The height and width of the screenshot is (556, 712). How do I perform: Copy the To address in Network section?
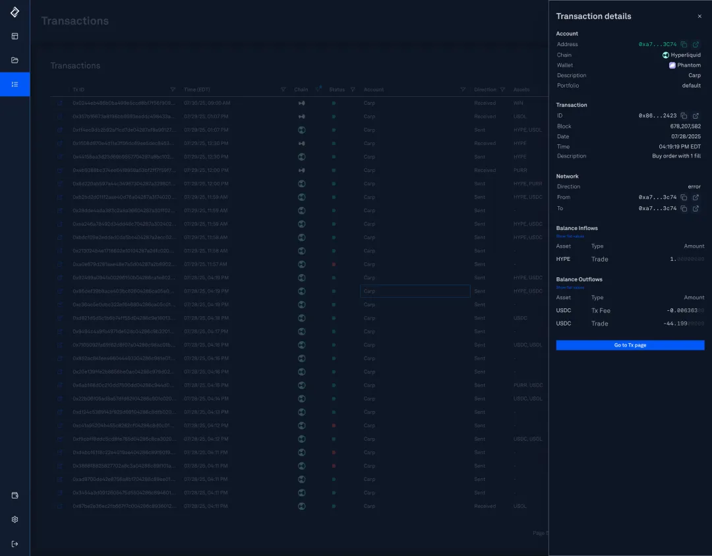(x=684, y=208)
